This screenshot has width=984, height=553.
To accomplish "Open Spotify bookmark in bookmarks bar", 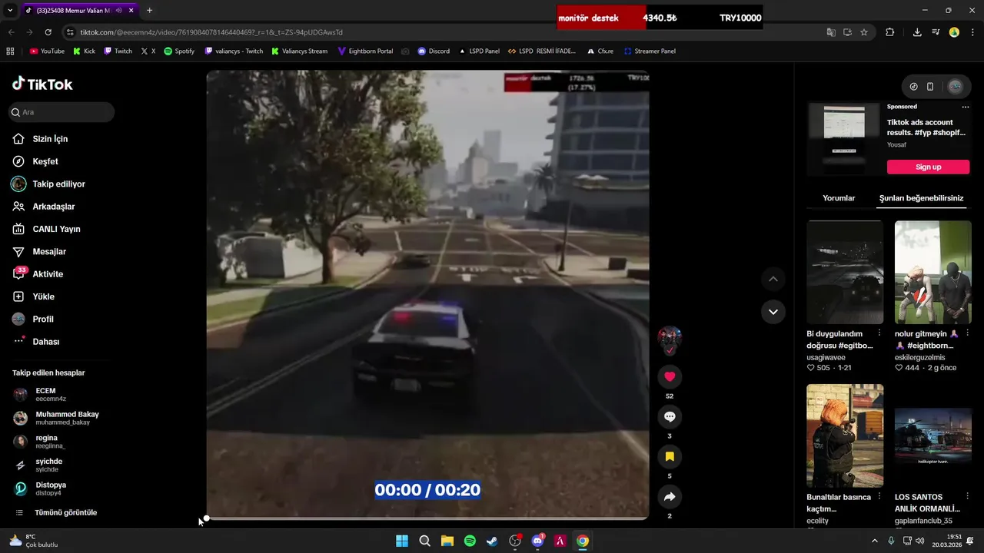I will pos(179,51).
